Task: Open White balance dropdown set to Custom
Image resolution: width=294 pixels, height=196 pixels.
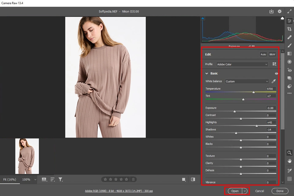Action: coord(247,81)
